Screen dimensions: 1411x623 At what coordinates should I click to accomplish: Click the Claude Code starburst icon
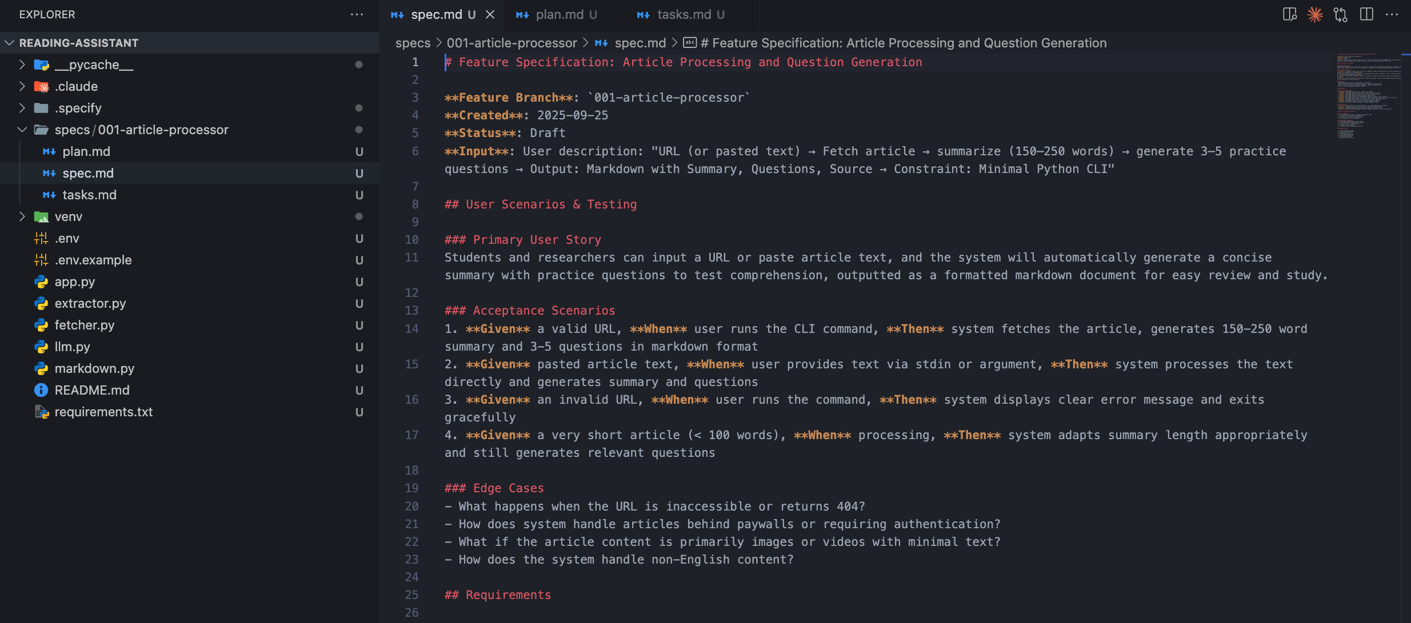point(1315,14)
